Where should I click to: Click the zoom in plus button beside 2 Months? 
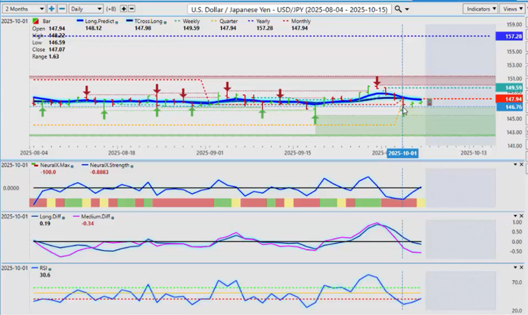point(52,9)
